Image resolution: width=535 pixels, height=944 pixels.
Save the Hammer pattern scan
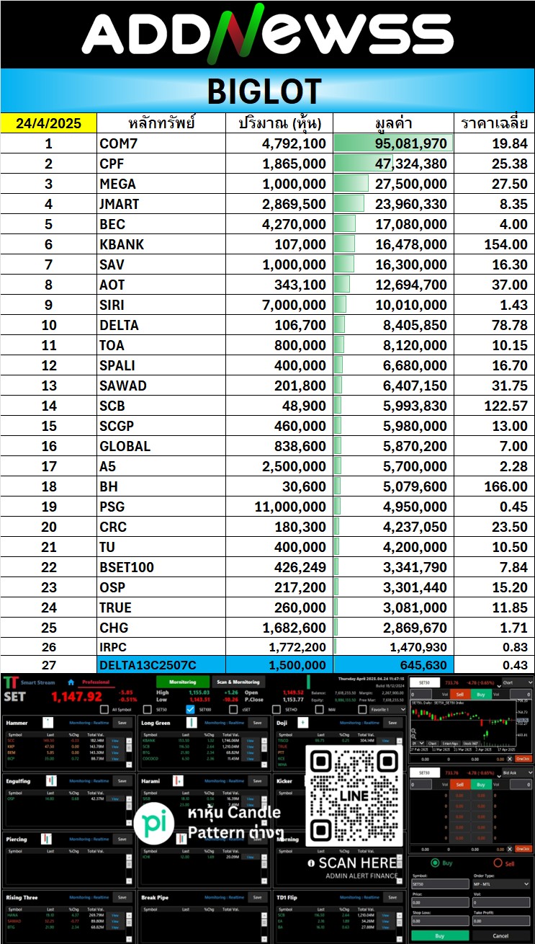coord(122,722)
